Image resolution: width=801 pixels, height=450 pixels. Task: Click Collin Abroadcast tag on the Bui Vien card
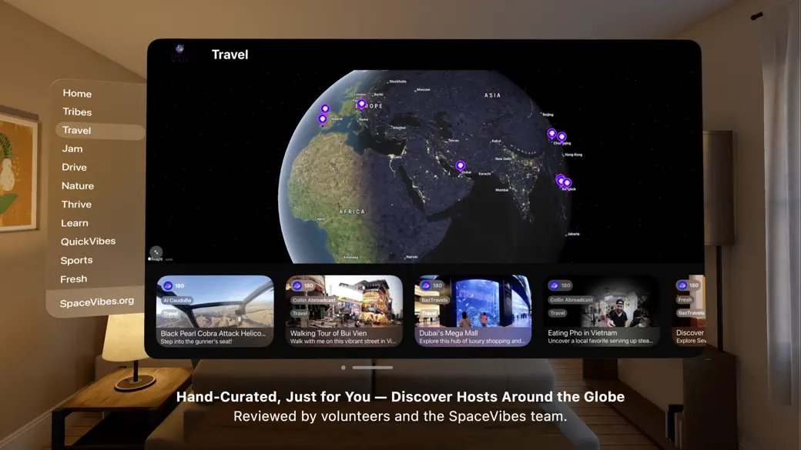click(x=313, y=300)
